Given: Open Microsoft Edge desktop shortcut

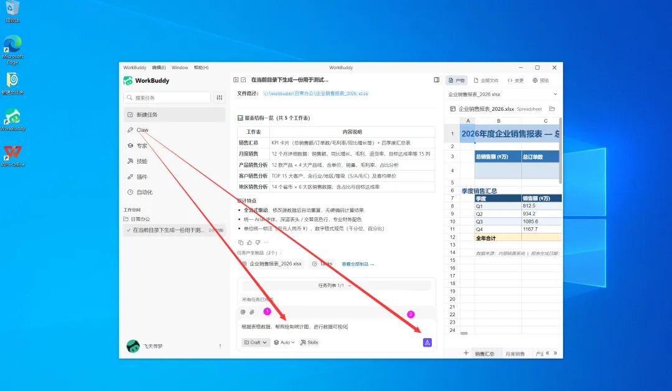Looking at the screenshot, I should click(x=12, y=50).
